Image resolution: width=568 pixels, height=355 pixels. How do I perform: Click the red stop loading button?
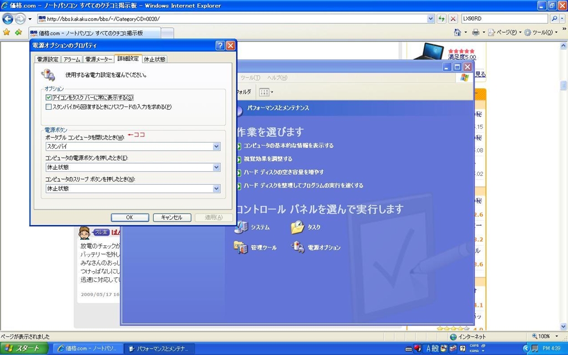point(453,18)
